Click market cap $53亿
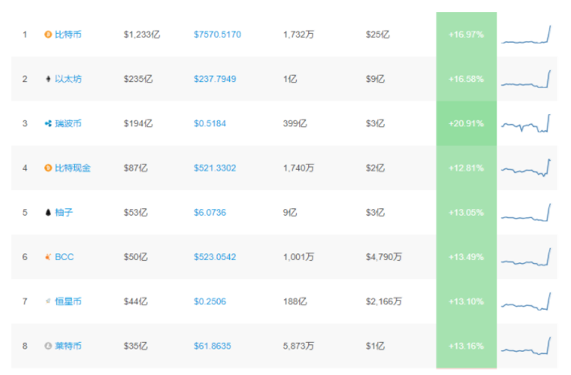 click(135, 212)
